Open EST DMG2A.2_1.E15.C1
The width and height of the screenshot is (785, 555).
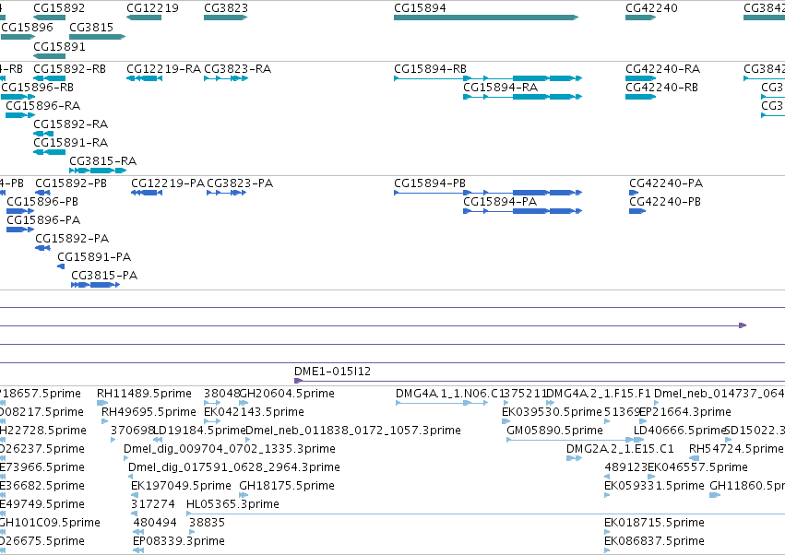click(x=620, y=449)
